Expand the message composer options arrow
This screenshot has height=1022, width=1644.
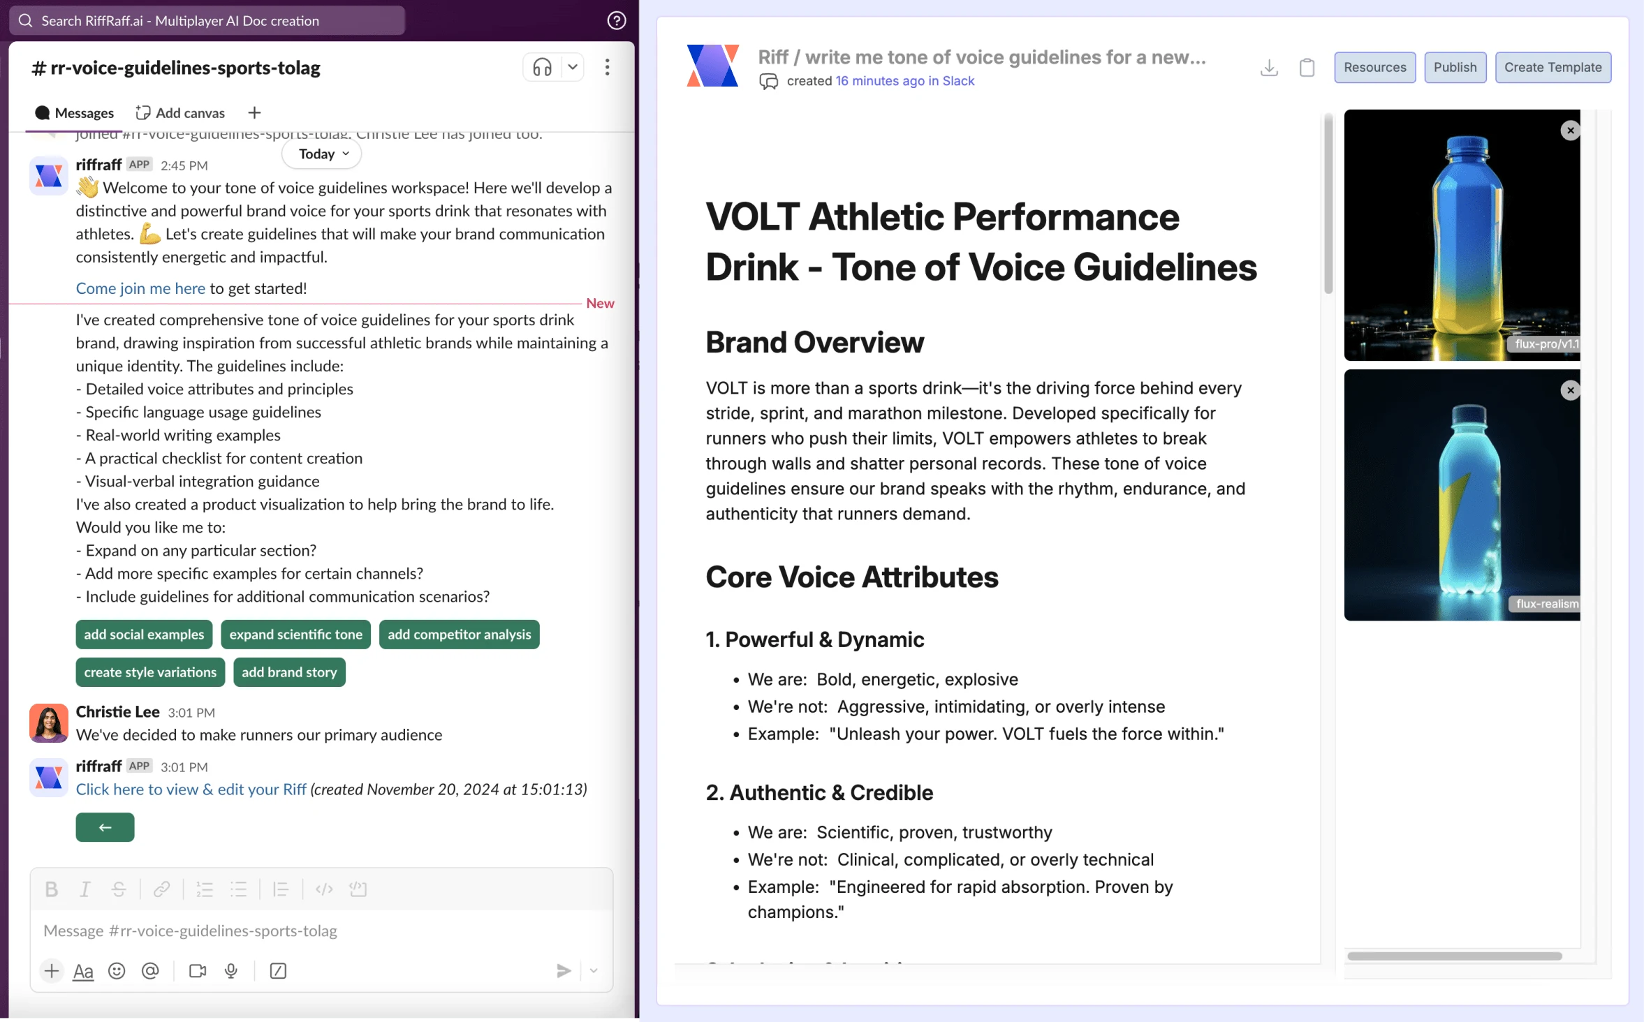pyautogui.click(x=594, y=971)
